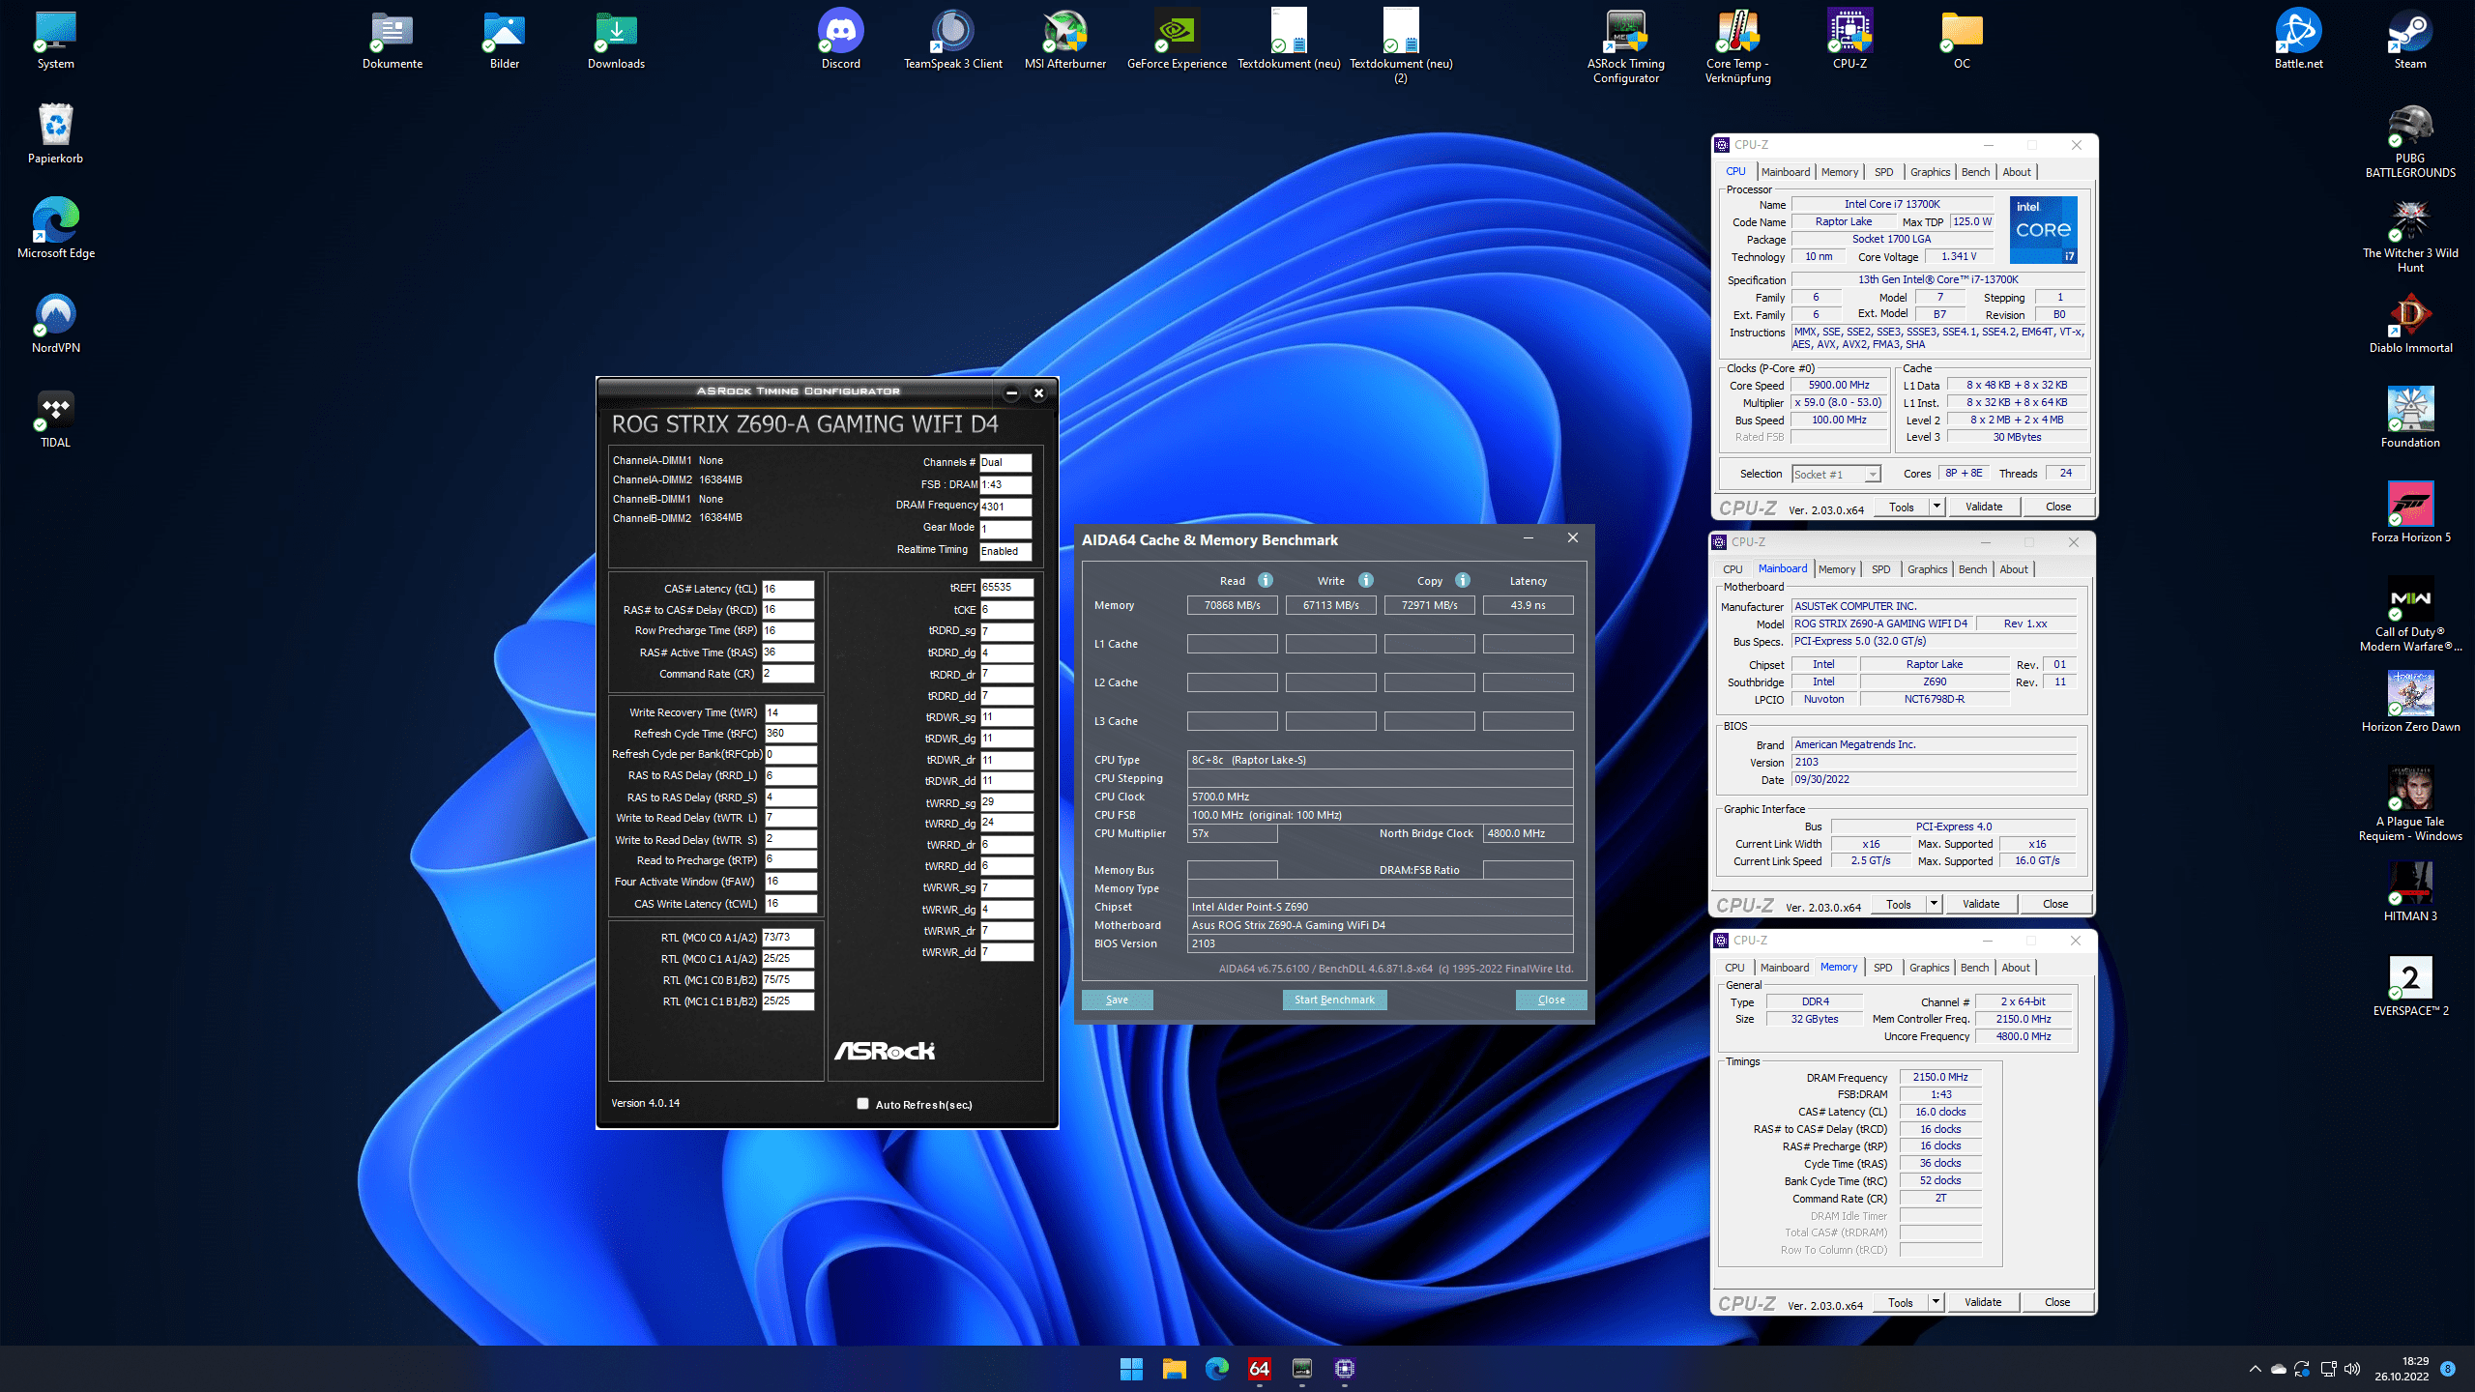Expand Tools dropdown arrow in top CPU-Z window
The image size is (2475, 1392).
click(1936, 507)
